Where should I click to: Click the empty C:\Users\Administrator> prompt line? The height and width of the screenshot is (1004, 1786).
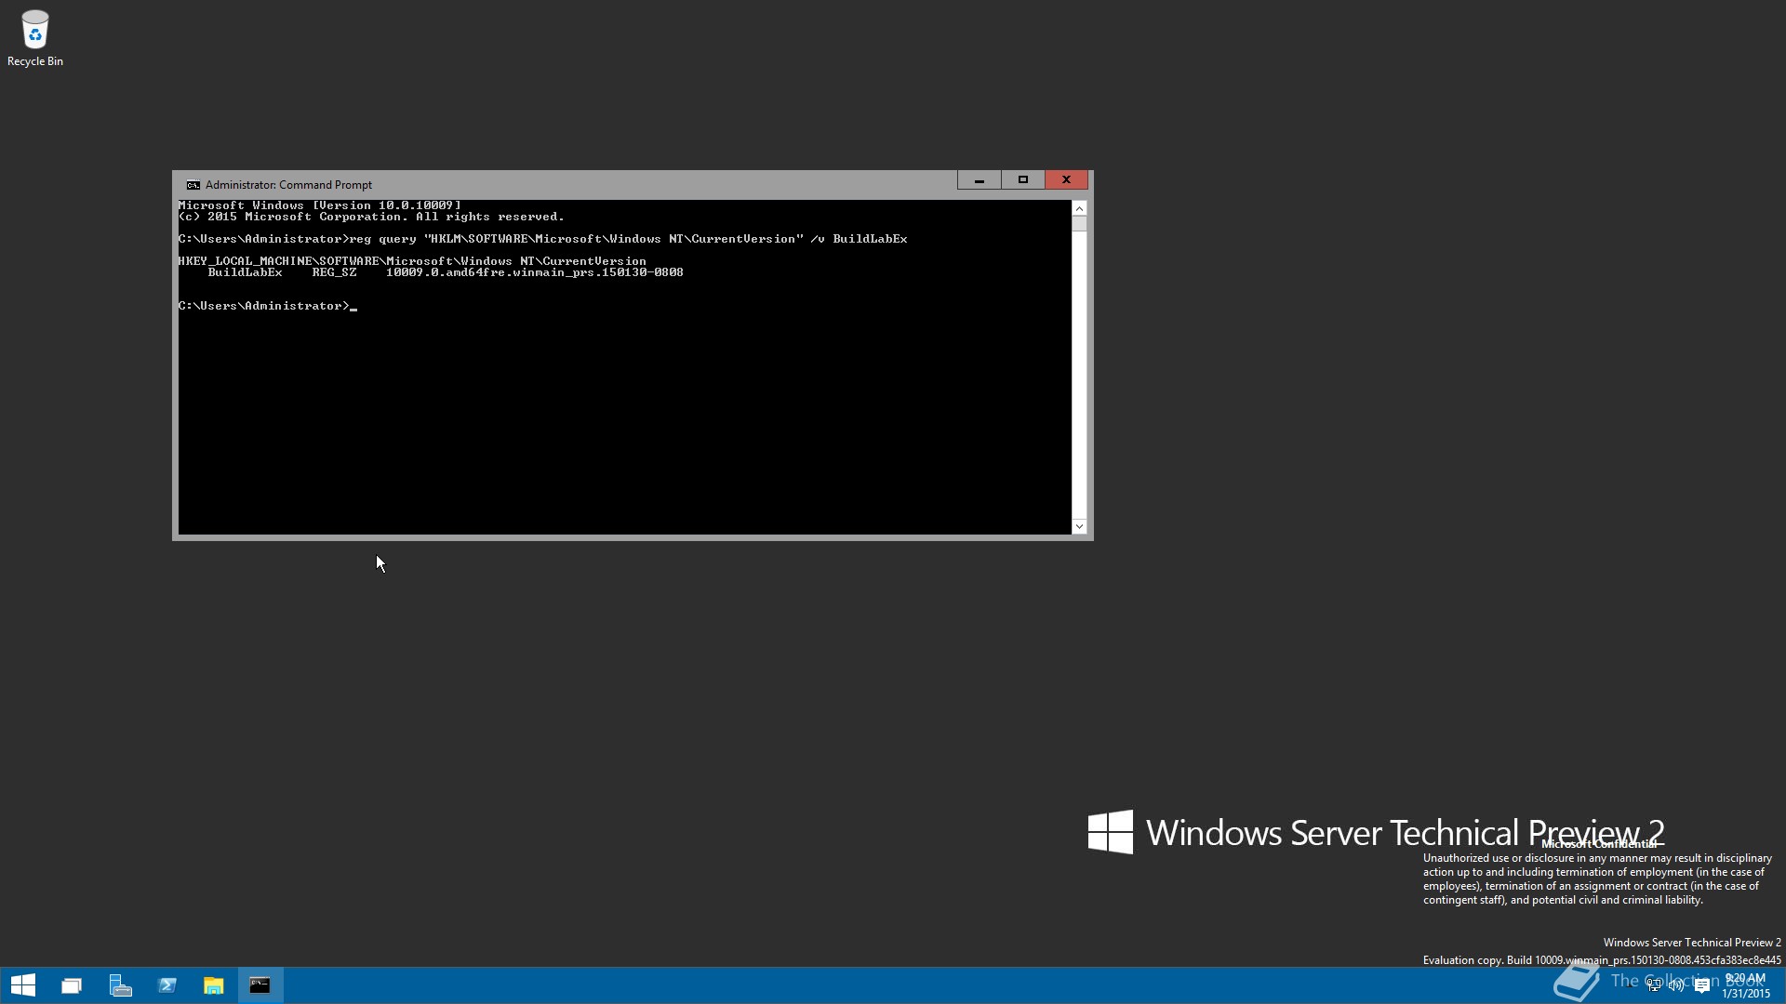(267, 306)
